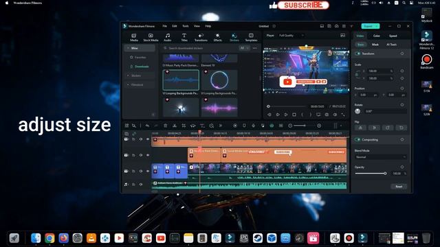Open Downloads in the stickers sidebar
Screen dimensions: 440x247
pyautogui.click(x=142, y=67)
